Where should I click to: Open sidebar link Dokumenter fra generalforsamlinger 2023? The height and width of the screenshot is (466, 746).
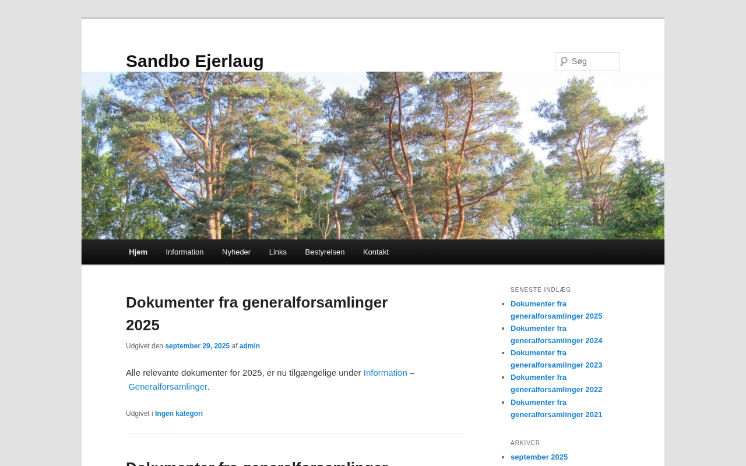coord(556,359)
